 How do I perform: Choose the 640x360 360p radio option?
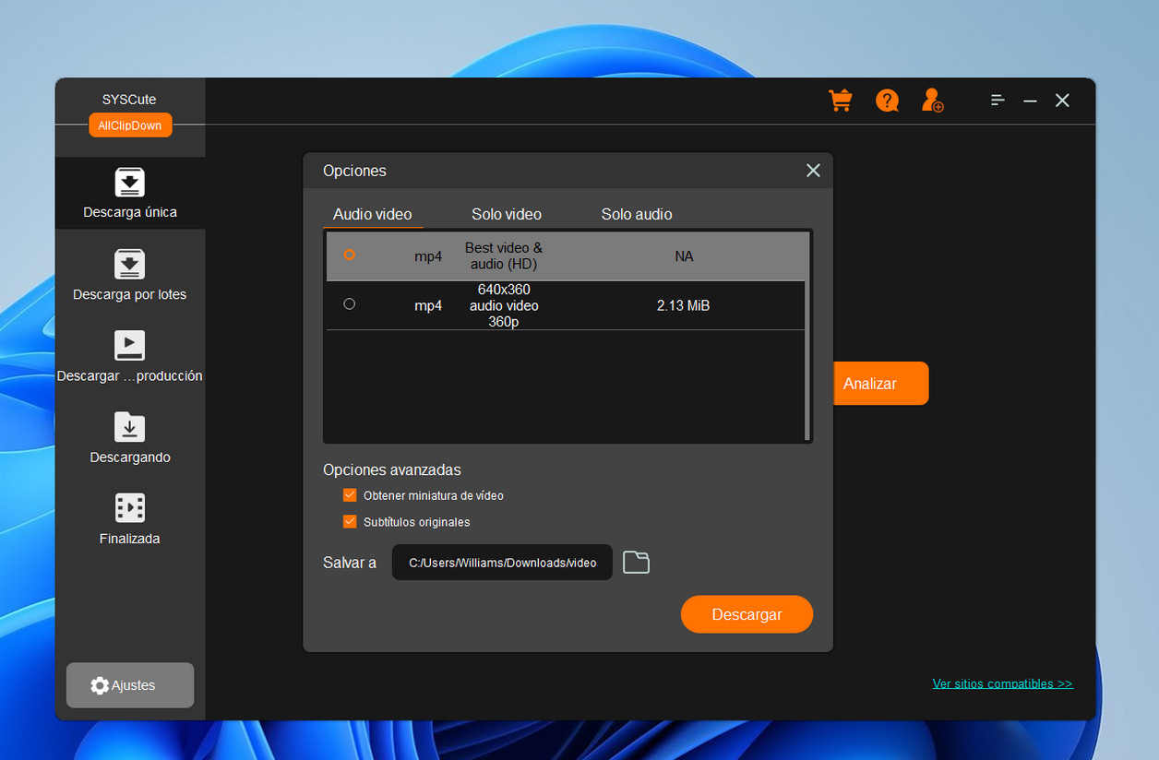click(x=349, y=303)
